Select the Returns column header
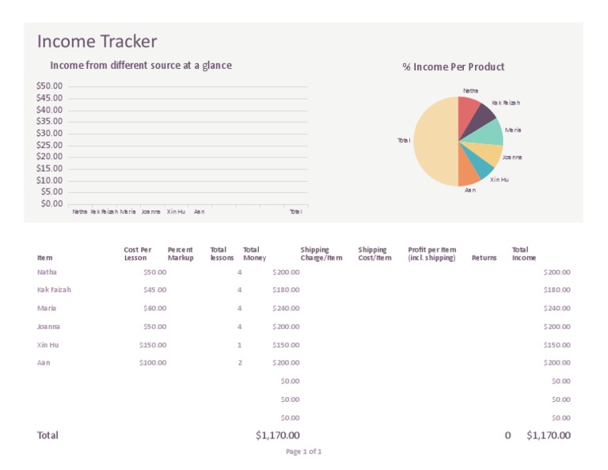608x470 pixels. pyautogui.click(x=484, y=258)
